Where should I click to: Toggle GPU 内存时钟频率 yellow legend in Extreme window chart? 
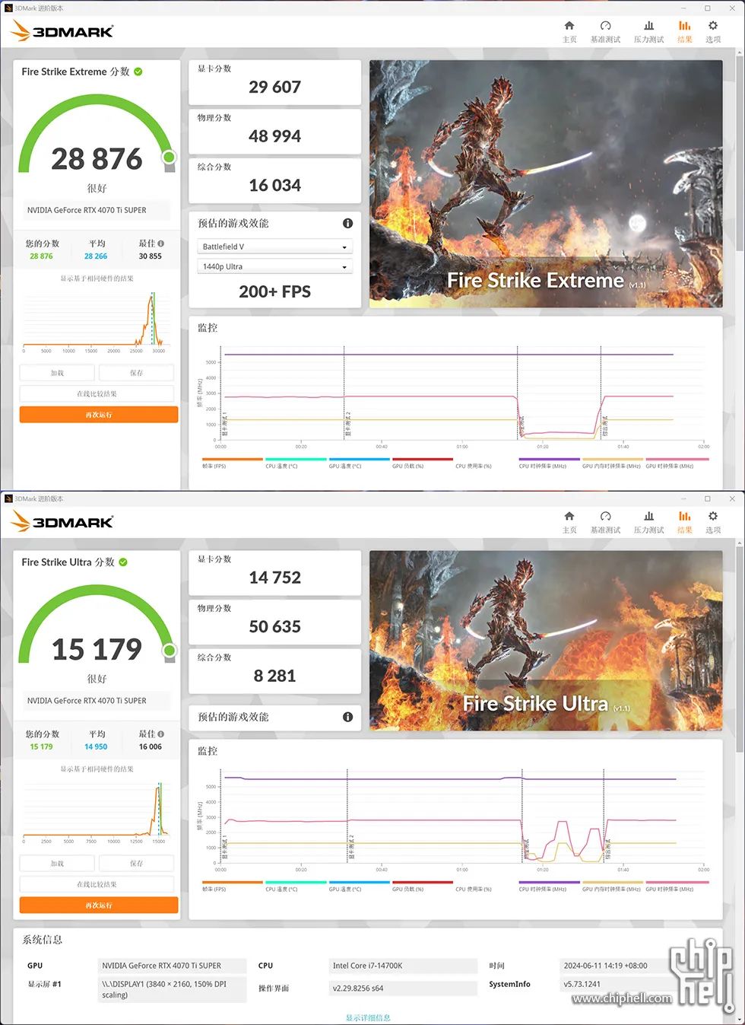click(612, 463)
